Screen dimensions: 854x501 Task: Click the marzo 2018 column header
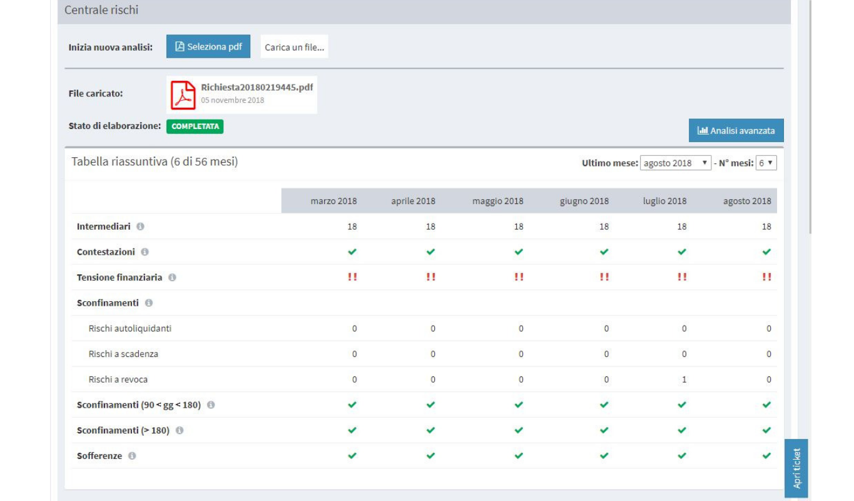(x=333, y=201)
